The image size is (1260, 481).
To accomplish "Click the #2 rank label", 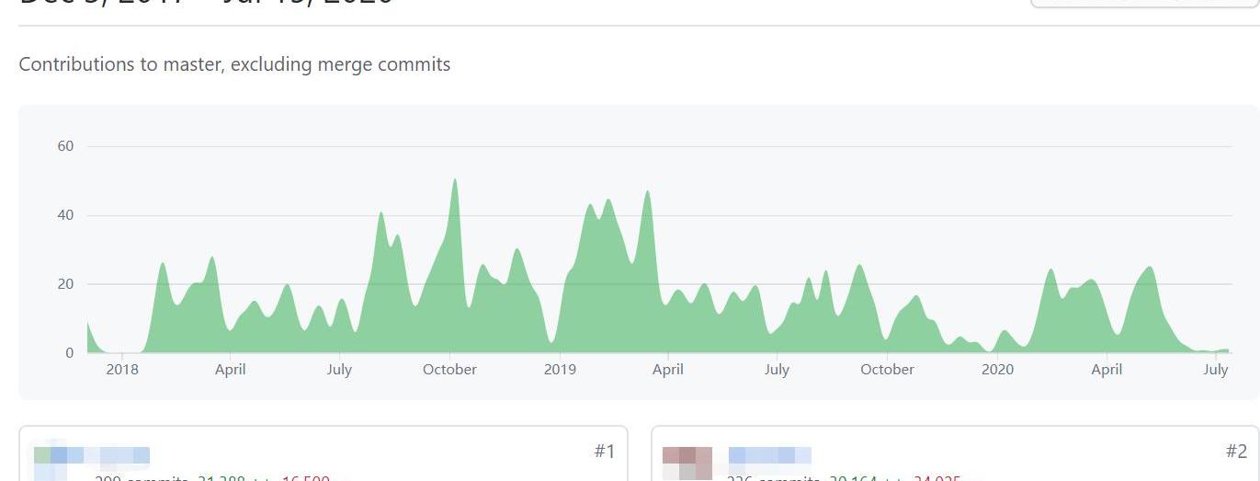I will [x=1236, y=451].
